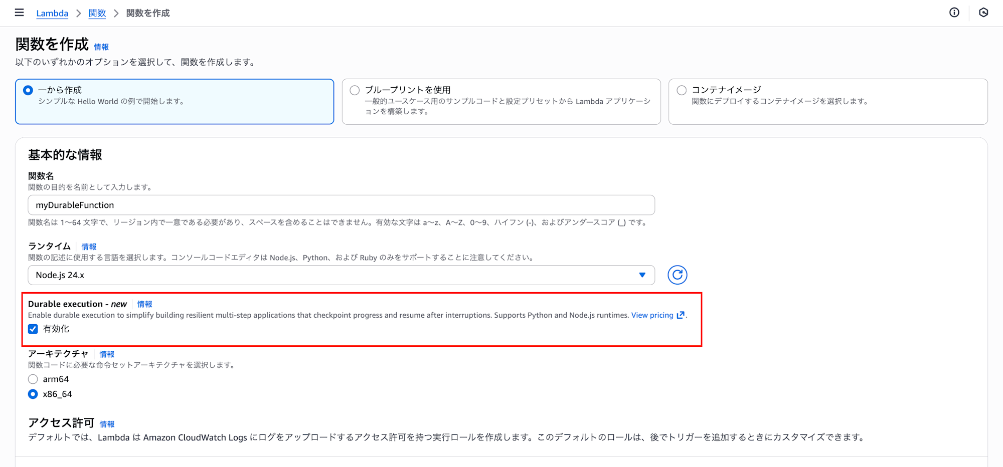This screenshot has width=1003, height=467.
Task: Select the arm64 architecture option
Action: point(33,379)
